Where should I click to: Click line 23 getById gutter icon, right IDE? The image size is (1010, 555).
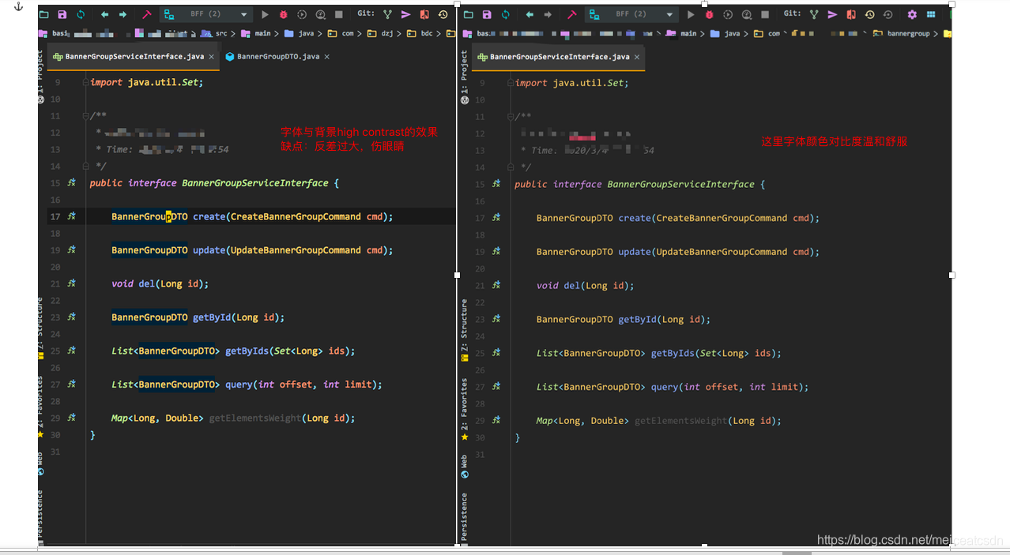pyautogui.click(x=496, y=319)
